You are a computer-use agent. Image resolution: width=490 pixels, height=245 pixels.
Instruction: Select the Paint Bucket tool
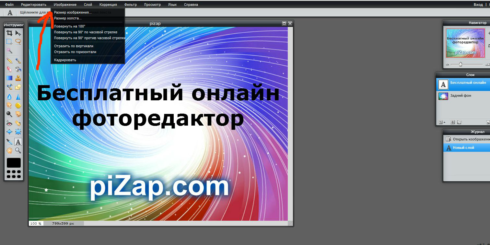[x=18, y=69]
